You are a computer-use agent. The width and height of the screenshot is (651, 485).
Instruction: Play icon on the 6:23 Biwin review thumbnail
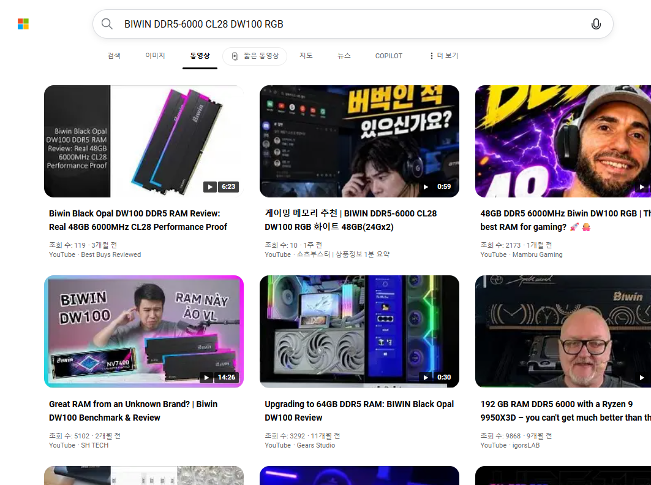click(x=210, y=187)
